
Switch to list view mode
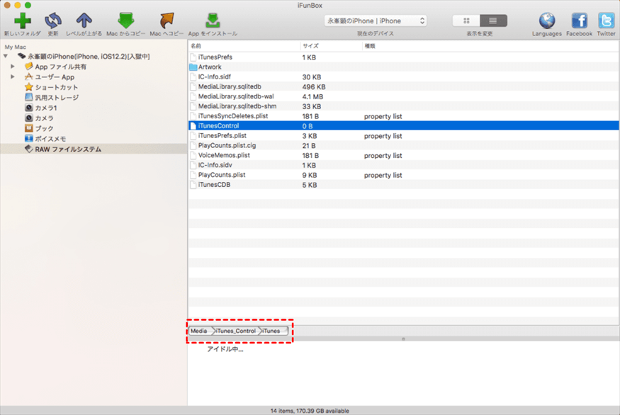(493, 21)
